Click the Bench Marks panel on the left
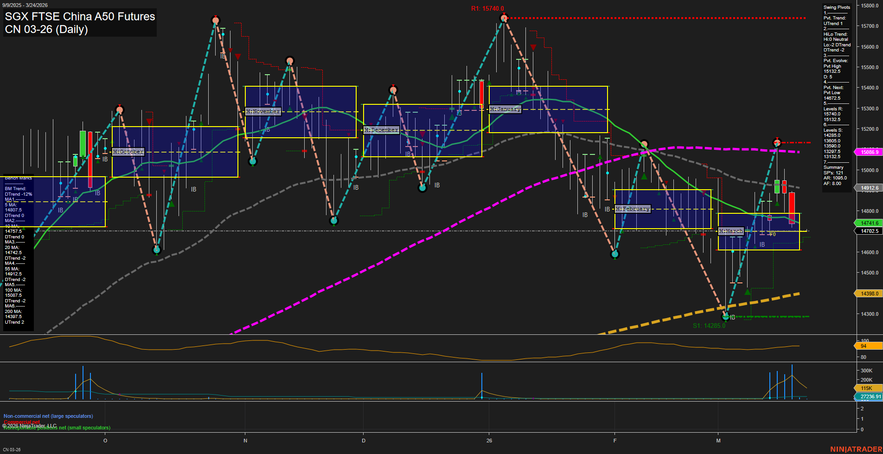 coord(18,178)
